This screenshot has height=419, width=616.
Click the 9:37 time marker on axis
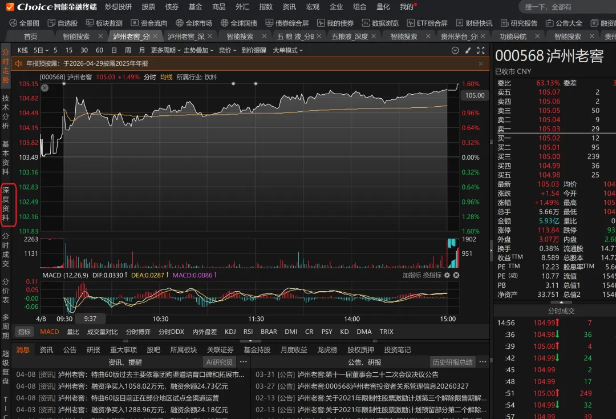click(90, 319)
